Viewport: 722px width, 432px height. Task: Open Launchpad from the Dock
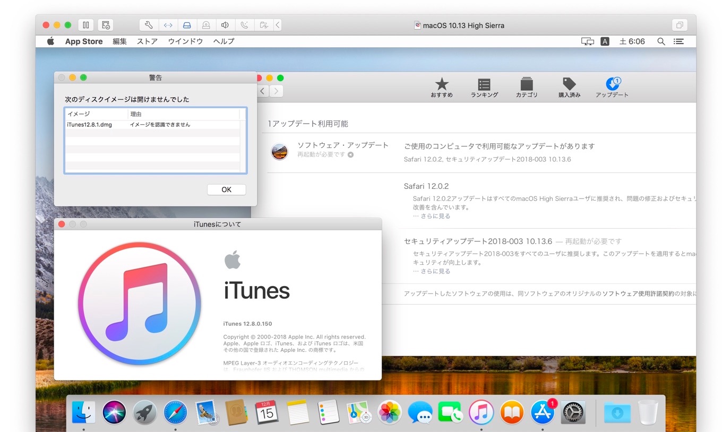144,412
